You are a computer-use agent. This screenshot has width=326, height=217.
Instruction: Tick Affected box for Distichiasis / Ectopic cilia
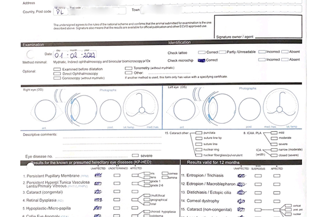click(x=277, y=193)
